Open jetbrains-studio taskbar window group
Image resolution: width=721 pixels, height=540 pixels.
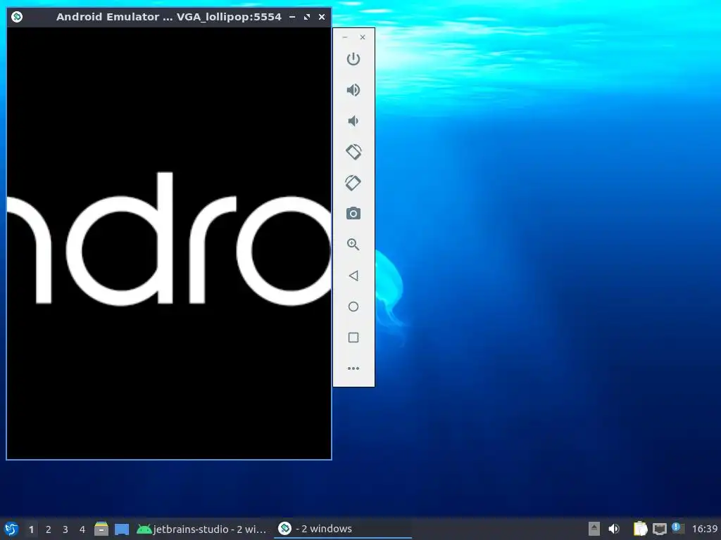point(202,529)
